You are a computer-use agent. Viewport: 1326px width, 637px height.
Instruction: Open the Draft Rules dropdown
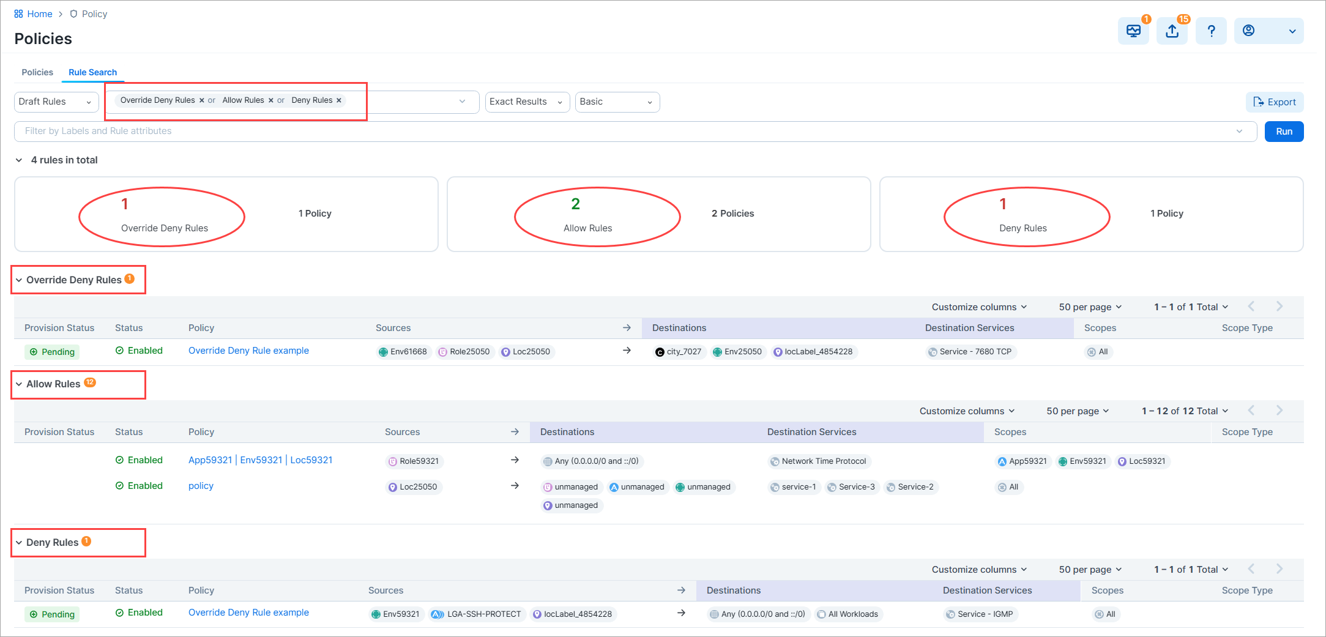pyautogui.click(x=56, y=102)
